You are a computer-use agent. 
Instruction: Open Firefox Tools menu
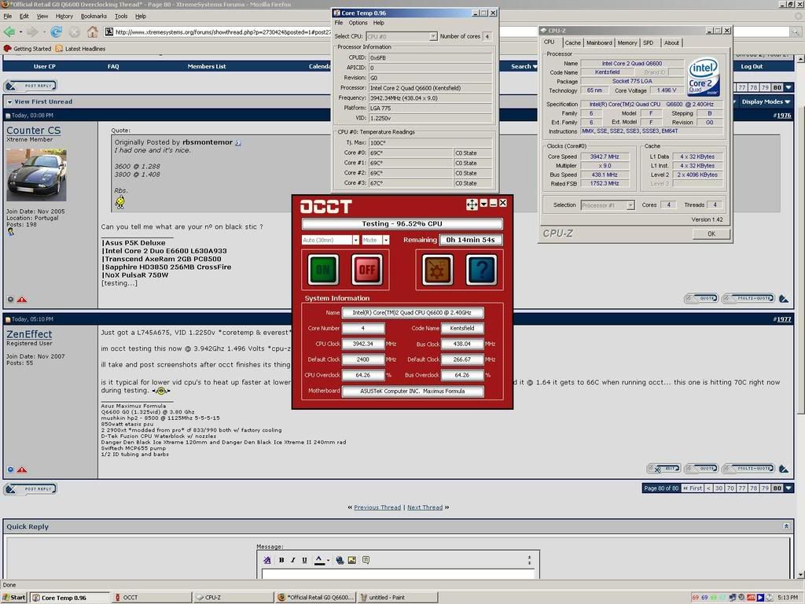click(x=121, y=16)
